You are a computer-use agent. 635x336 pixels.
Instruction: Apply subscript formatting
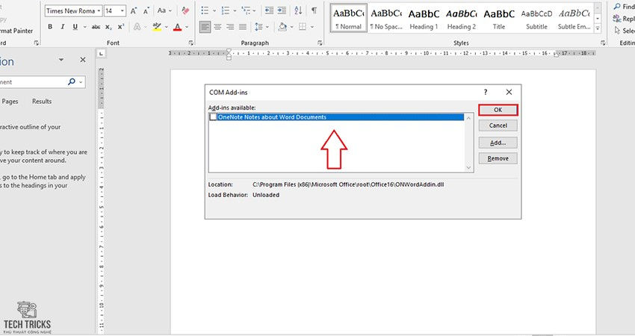pos(108,27)
